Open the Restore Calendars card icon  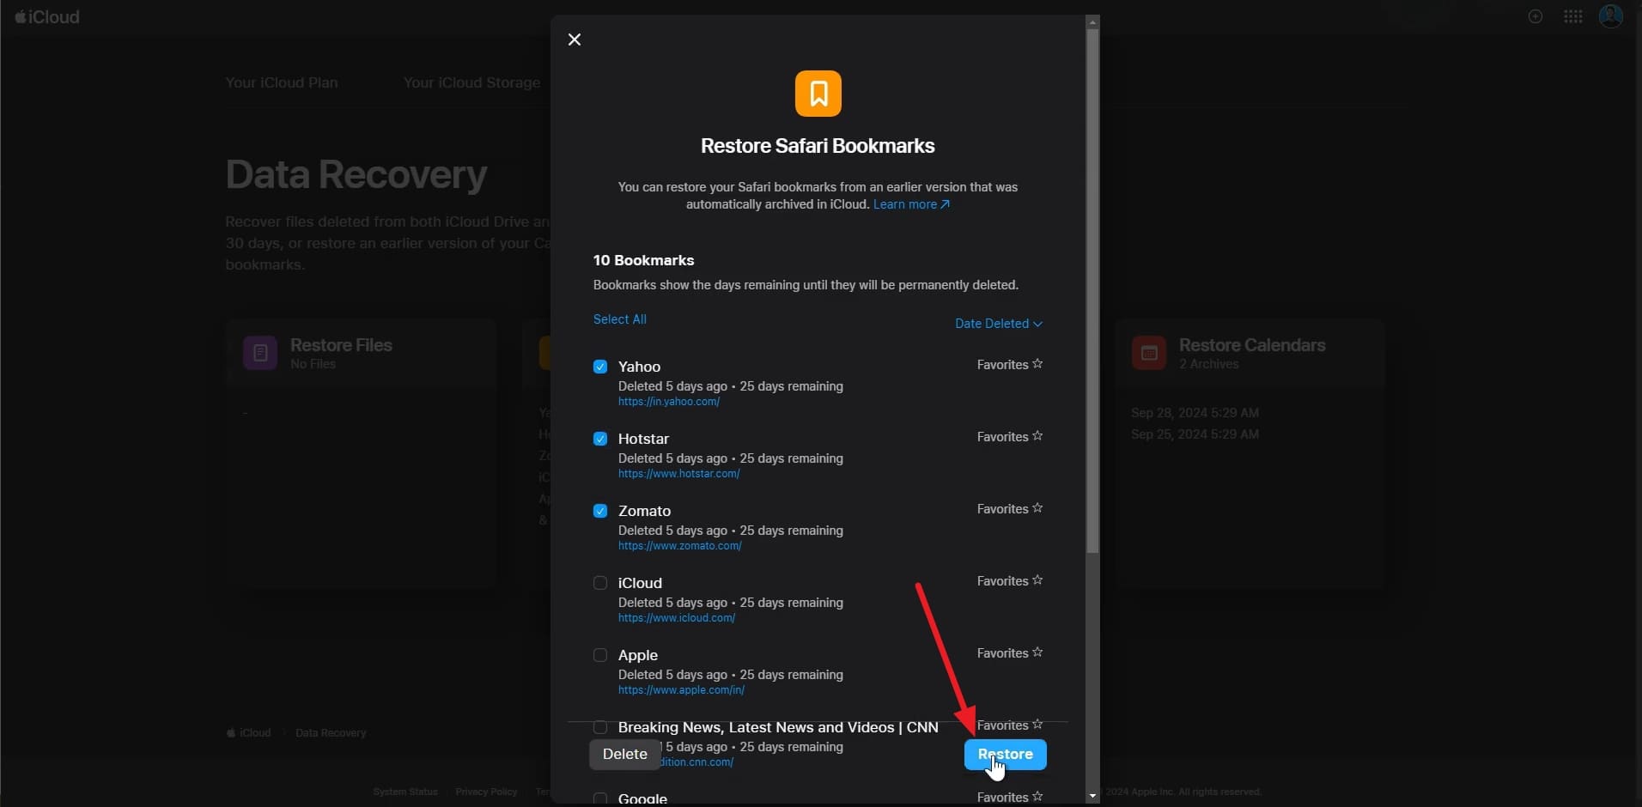coord(1148,353)
